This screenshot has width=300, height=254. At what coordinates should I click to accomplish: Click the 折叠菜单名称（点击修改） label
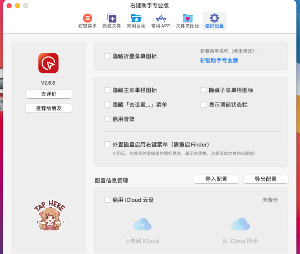pyautogui.click(x=230, y=51)
